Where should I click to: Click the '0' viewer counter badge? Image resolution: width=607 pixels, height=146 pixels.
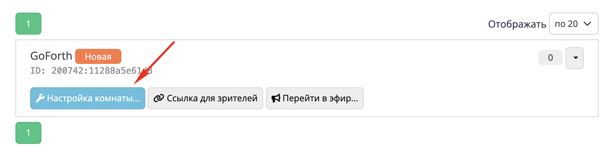click(550, 58)
